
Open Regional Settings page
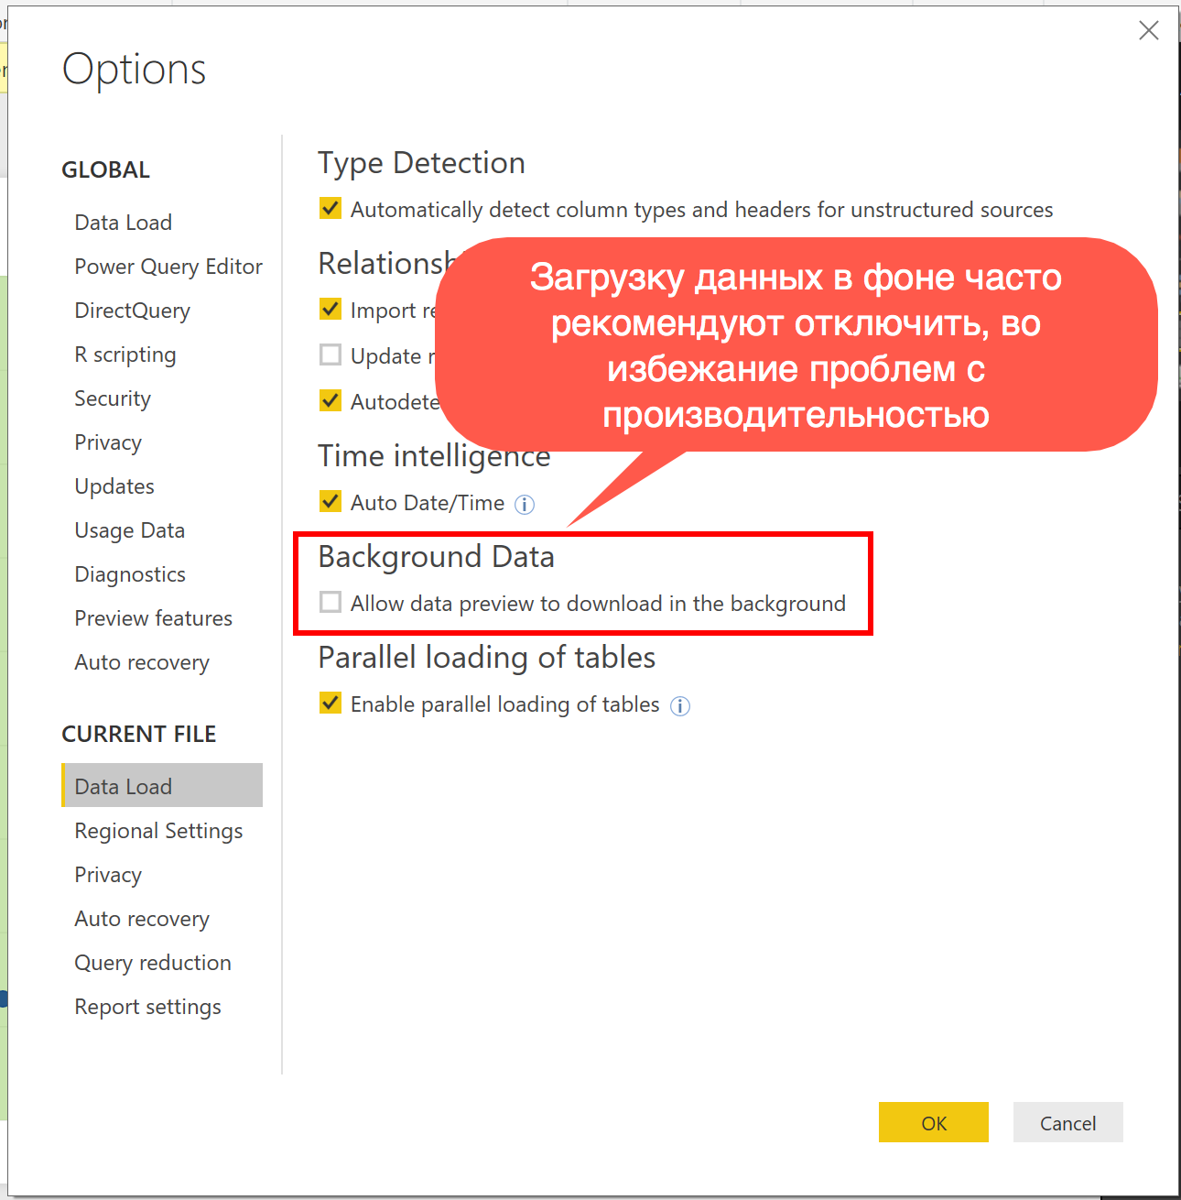(159, 831)
